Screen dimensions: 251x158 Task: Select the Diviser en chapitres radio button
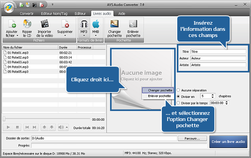(x=178, y=96)
